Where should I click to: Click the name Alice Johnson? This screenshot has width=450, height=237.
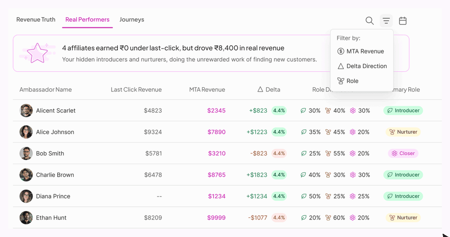(x=55, y=132)
